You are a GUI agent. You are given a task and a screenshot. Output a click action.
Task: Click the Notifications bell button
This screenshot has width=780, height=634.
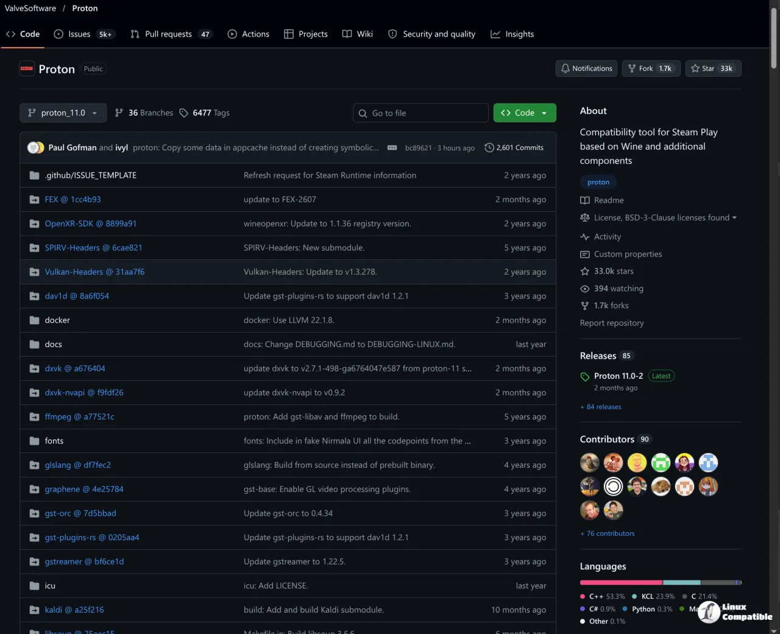(586, 69)
